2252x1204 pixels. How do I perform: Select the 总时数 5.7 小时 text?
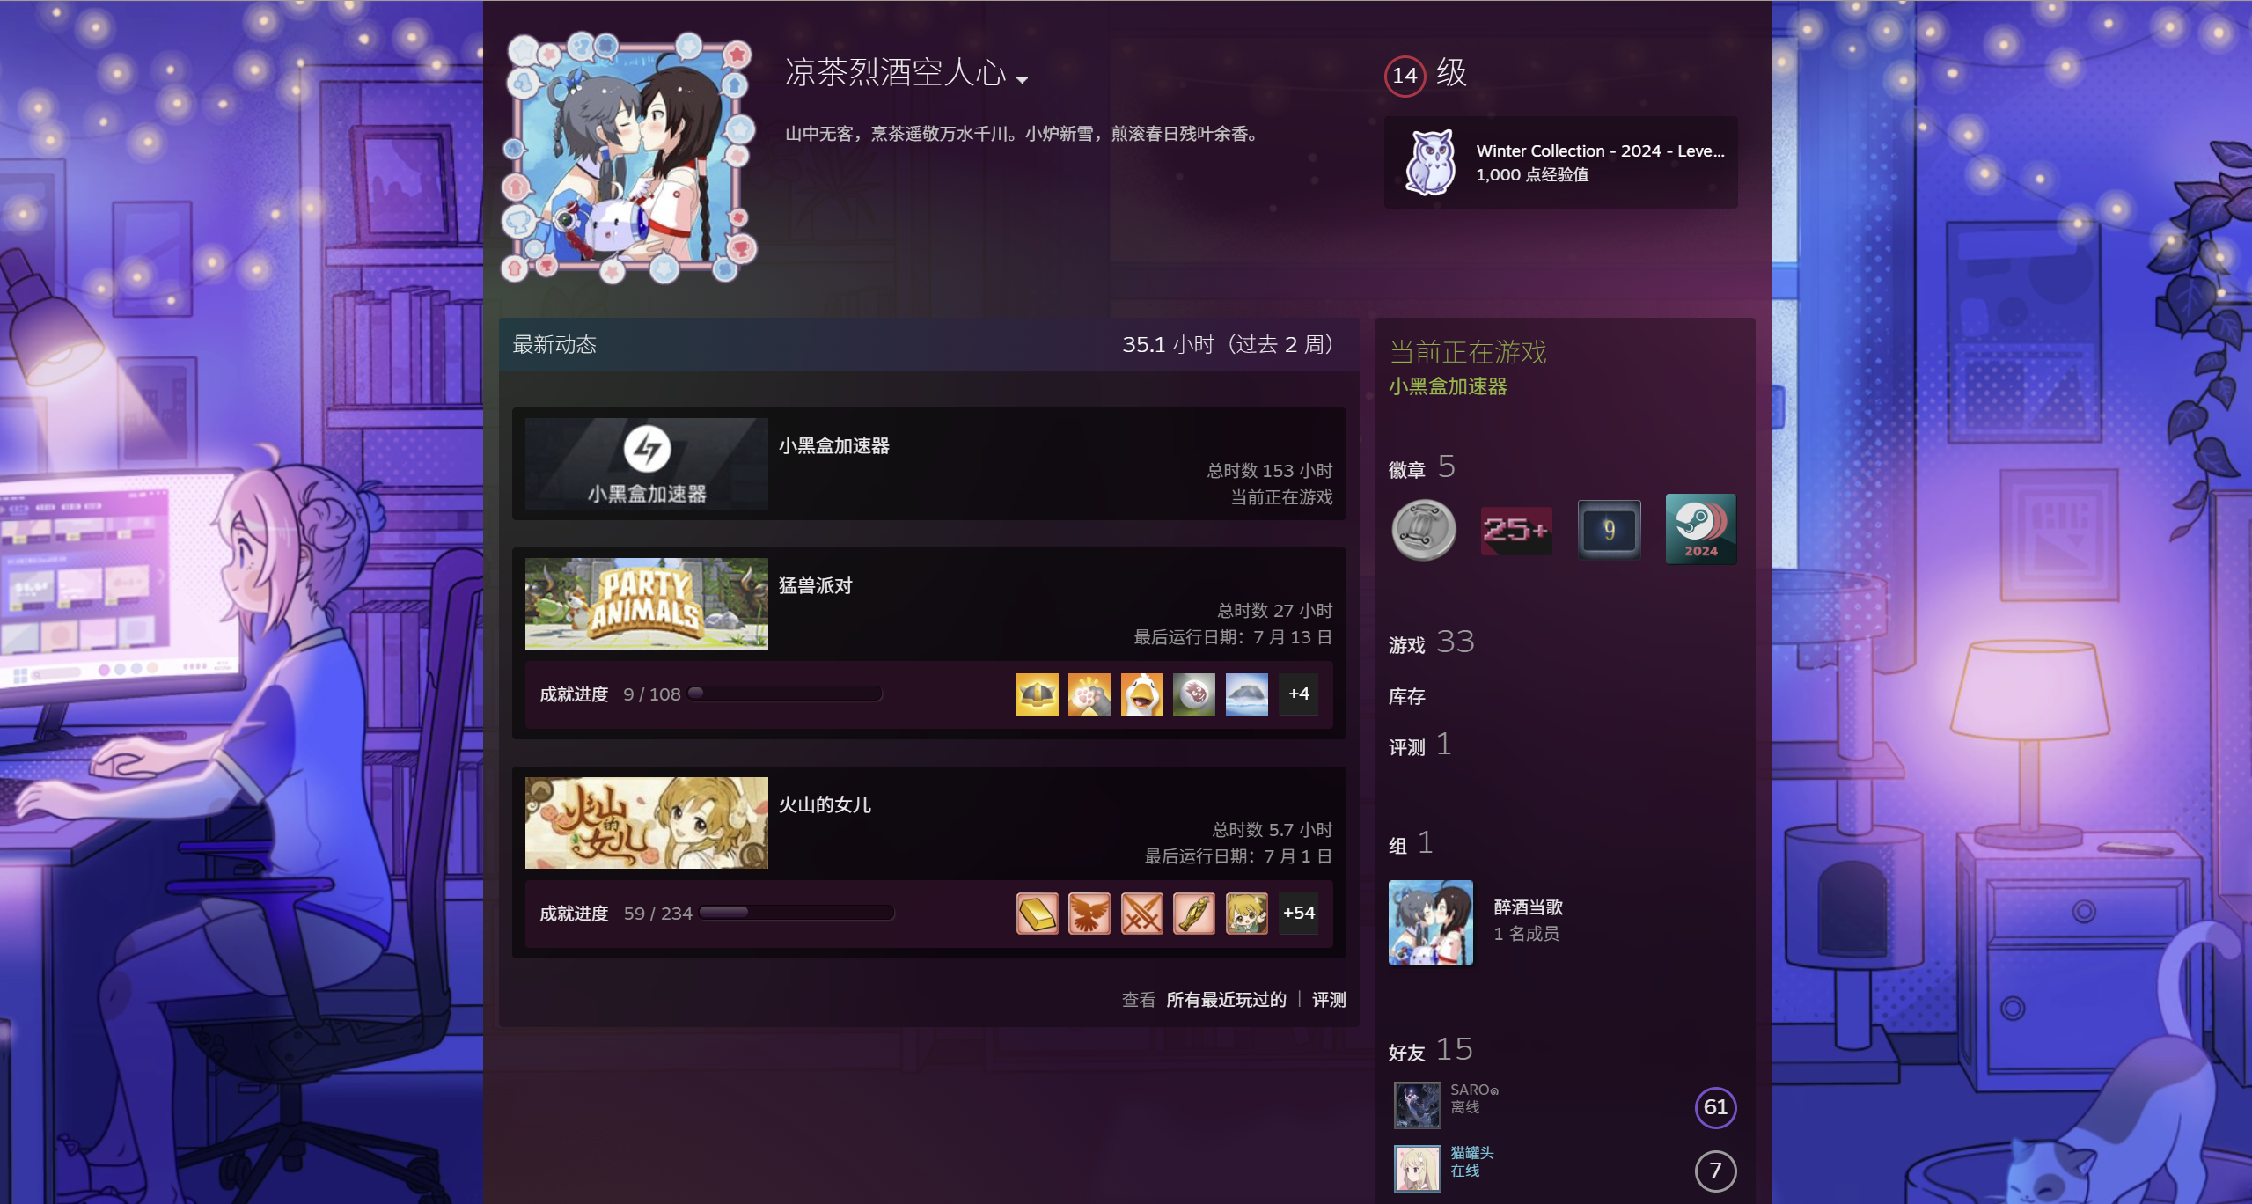(1273, 830)
